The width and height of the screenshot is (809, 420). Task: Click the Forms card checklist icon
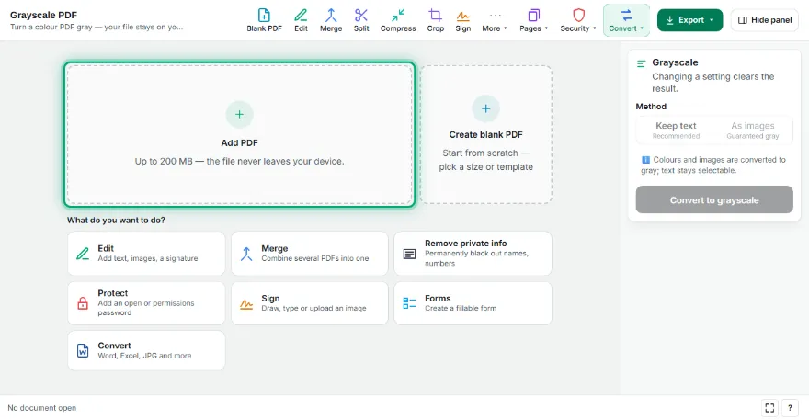coord(409,303)
